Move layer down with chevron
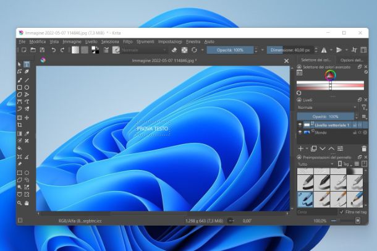 click(323, 148)
